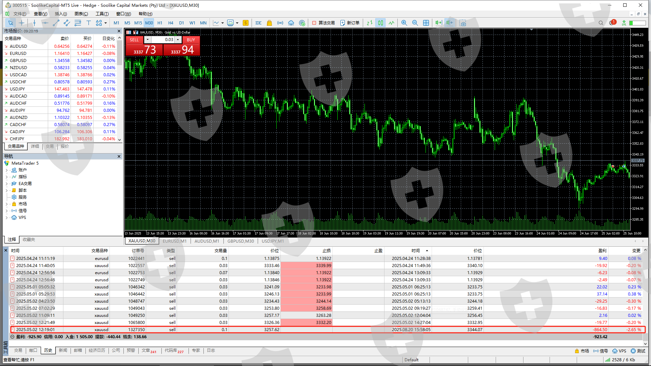This screenshot has height=366, width=651.
Task: Select the crosshair cursor tool
Action: (21, 23)
